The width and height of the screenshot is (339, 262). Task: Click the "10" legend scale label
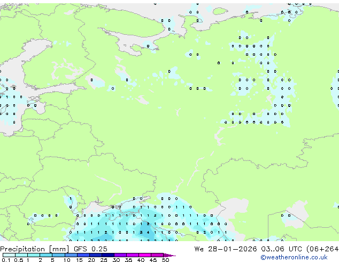(67, 260)
